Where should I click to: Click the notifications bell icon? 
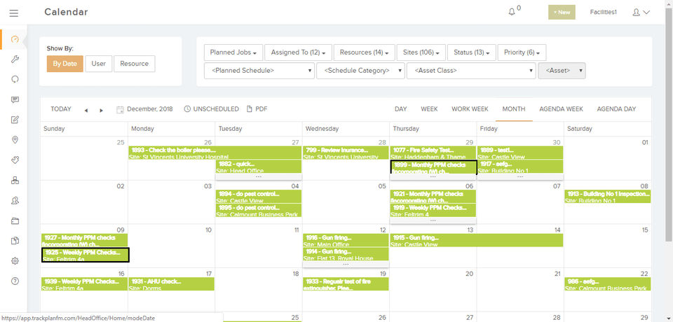(x=512, y=12)
